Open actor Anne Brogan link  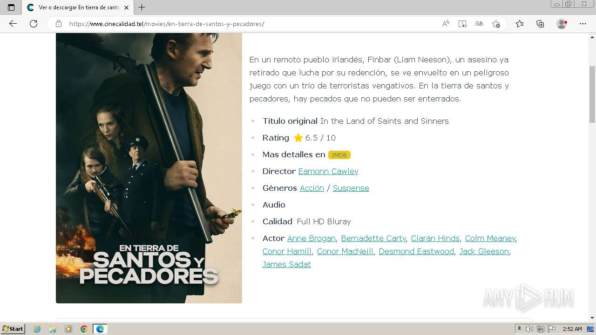(x=312, y=238)
